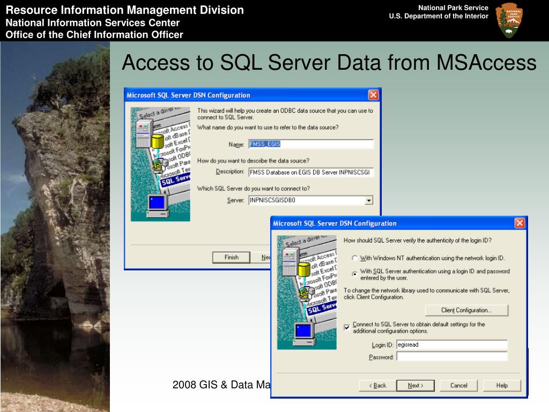Viewport: 549px width, 412px height.
Task: Focus the empty Password field
Action: click(452, 357)
